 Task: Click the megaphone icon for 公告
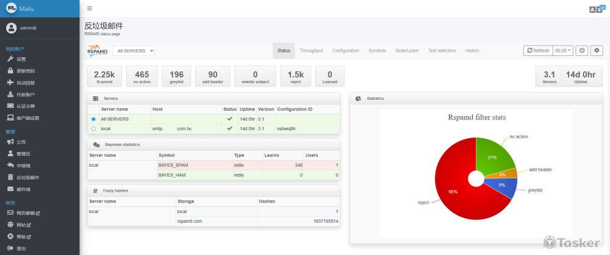(x=10, y=142)
